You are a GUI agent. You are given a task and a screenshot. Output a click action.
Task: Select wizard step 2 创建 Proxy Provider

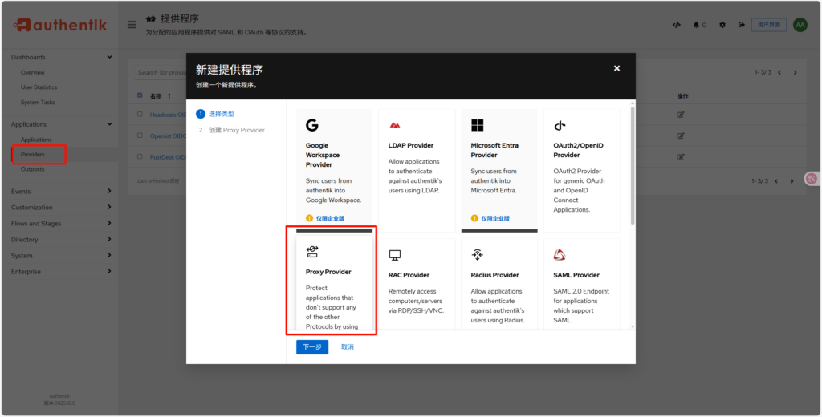[x=232, y=130]
